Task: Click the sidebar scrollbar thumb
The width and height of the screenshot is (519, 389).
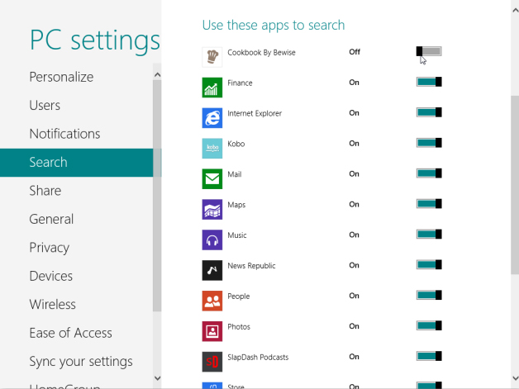Action: (x=157, y=195)
